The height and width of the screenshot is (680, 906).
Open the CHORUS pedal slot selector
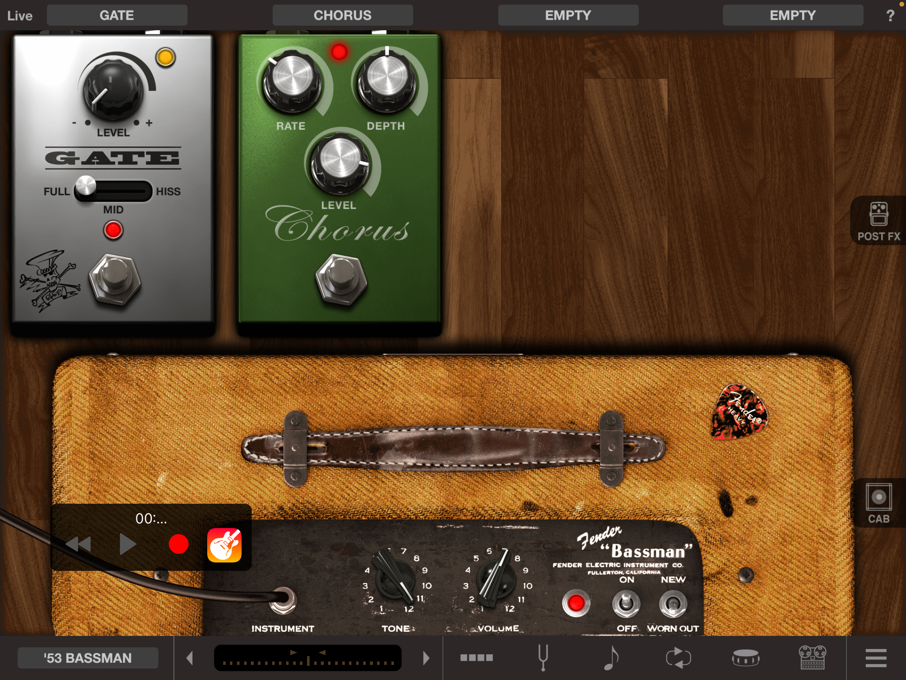click(343, 16)
